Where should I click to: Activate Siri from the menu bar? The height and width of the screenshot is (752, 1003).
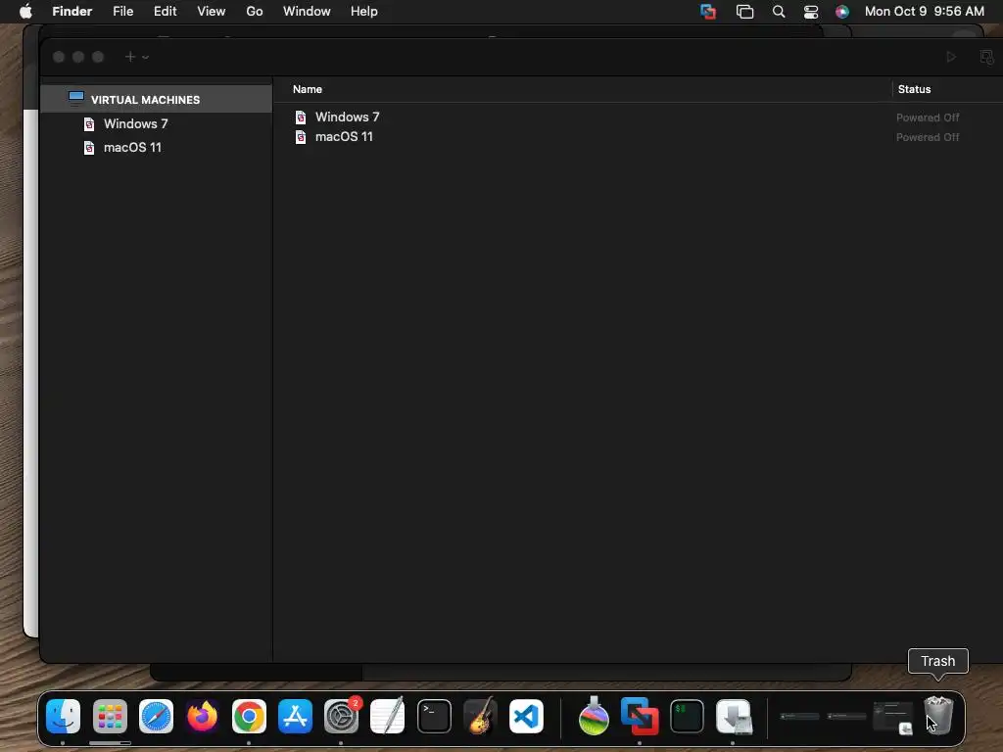842,12
